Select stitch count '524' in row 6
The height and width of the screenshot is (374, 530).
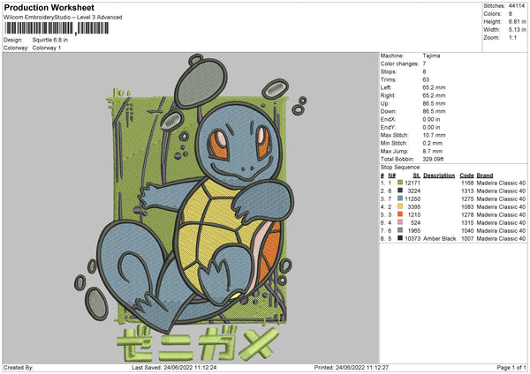click(415, 223)
